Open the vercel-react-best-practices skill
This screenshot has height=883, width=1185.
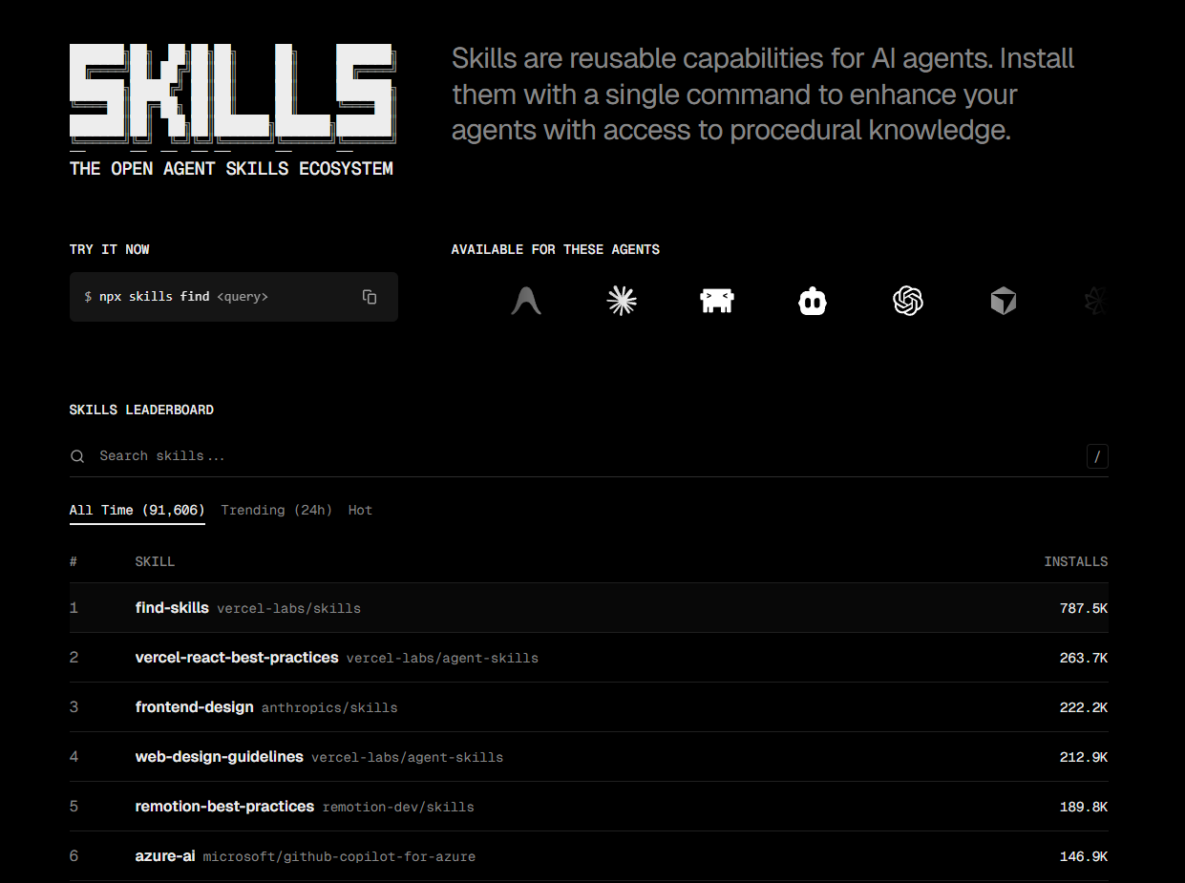coord(237,658)
